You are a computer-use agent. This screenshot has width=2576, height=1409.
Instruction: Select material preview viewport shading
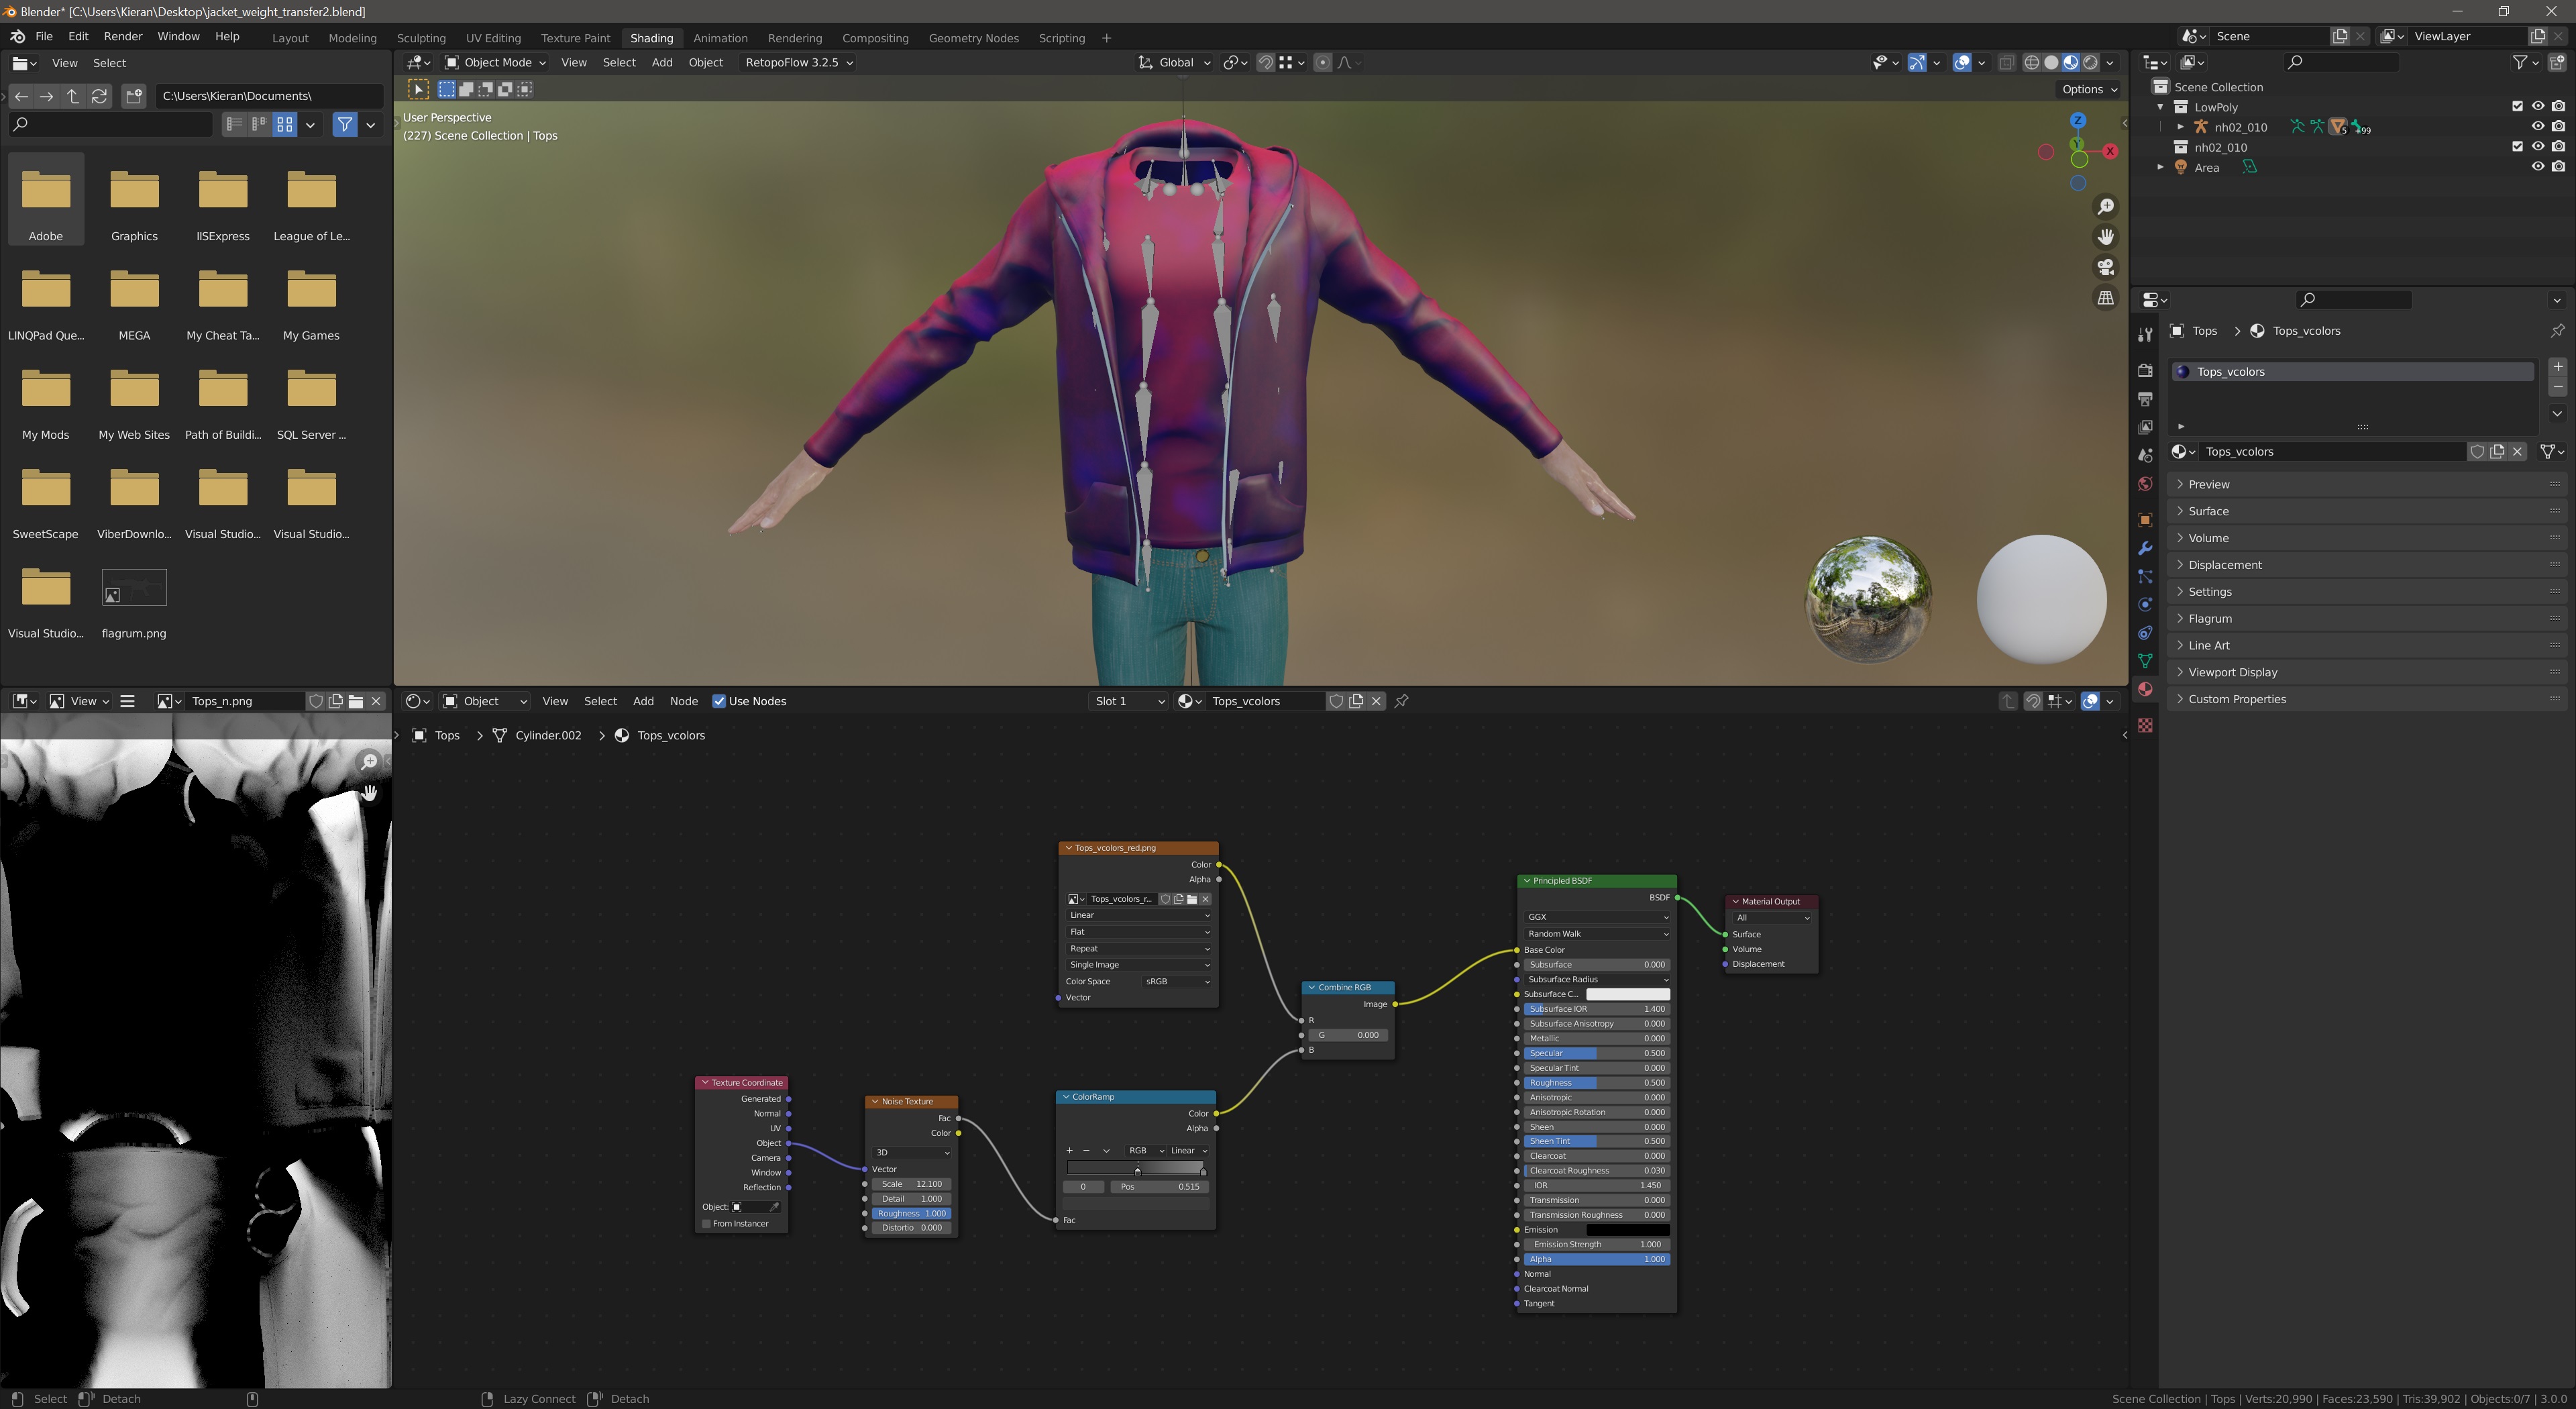[x=2070, y=62]
